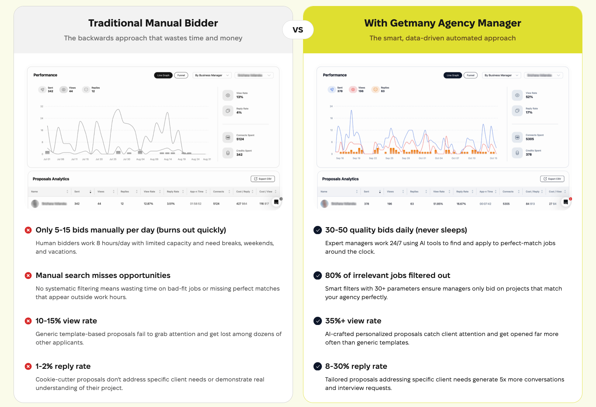
Task: Click Export CSV in the Traditional Manual Bidder panel
Action: click(263, 179)
